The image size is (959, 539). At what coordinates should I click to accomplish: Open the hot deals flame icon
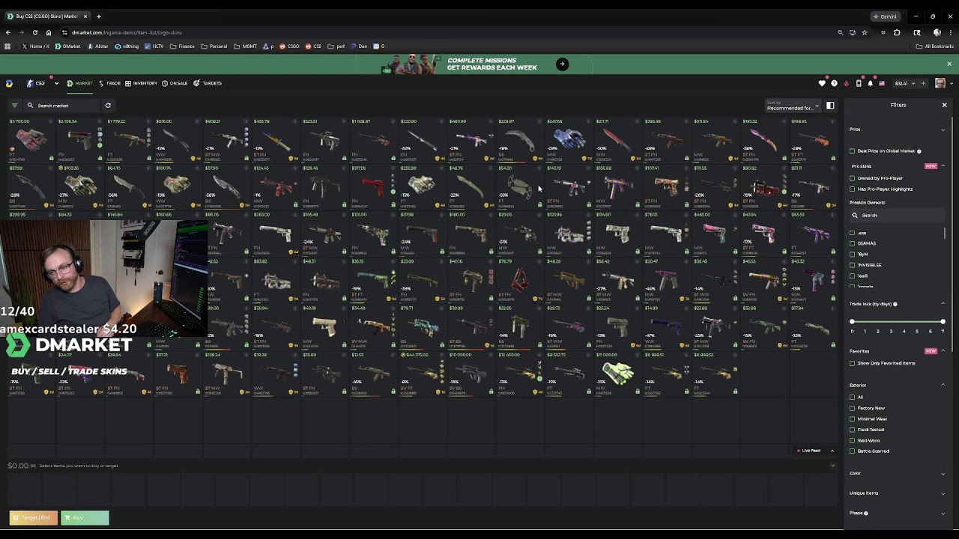(x=847, y=83)
